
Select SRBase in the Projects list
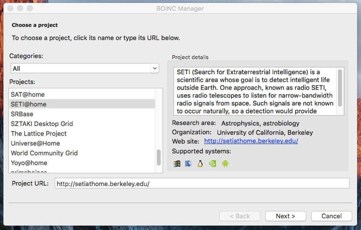pyautogui.click(x=82, y=114)
